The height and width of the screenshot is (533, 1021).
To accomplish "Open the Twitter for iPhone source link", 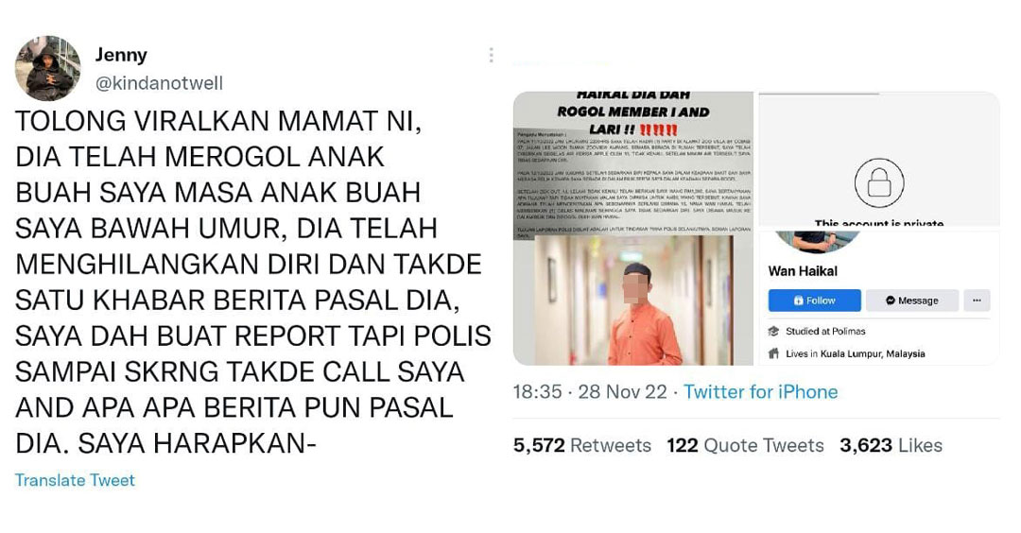I will click(760, 392).
